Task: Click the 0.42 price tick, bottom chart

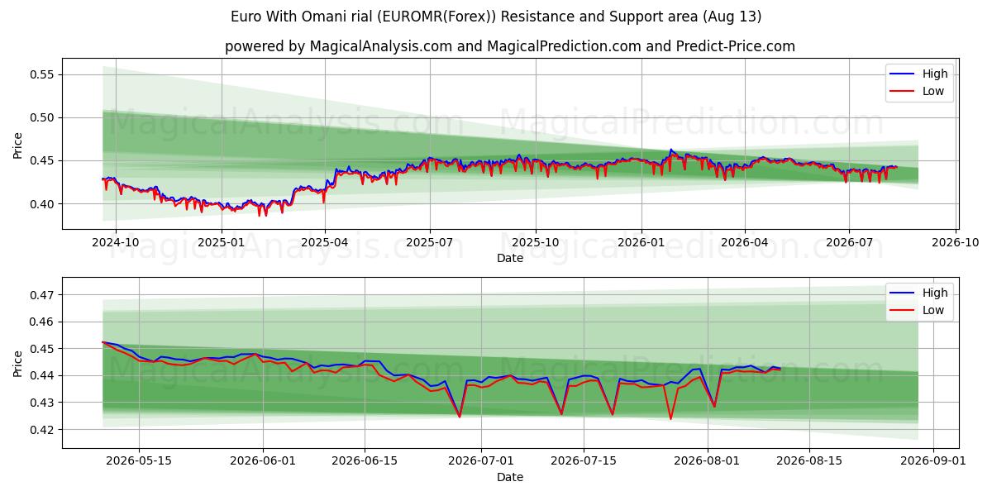Action: 42,430
